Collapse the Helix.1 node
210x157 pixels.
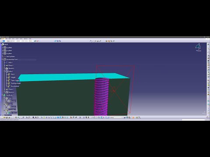click(4, 72)
